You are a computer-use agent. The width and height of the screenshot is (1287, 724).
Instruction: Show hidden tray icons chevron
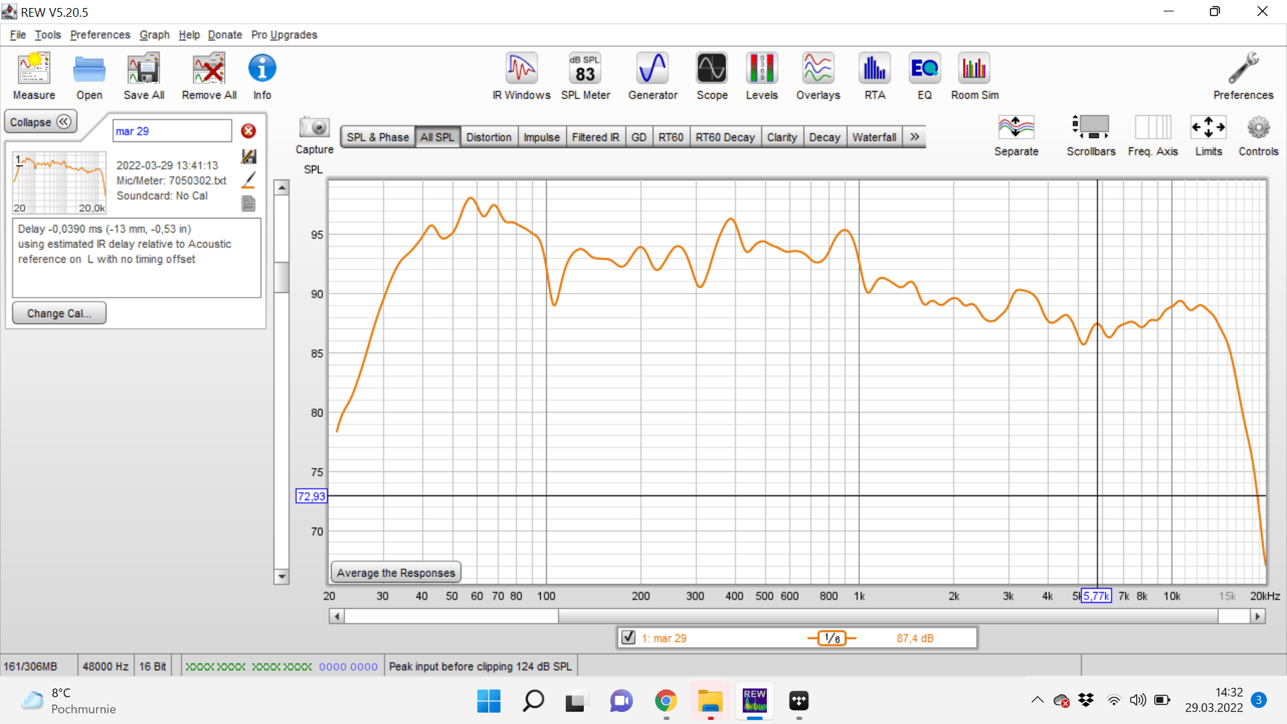(x=1037, y=700)
